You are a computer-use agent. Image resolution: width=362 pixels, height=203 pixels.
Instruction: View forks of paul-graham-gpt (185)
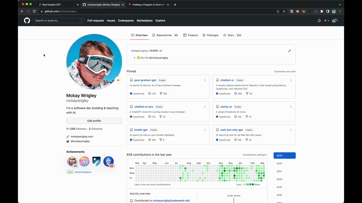(163, 94)
